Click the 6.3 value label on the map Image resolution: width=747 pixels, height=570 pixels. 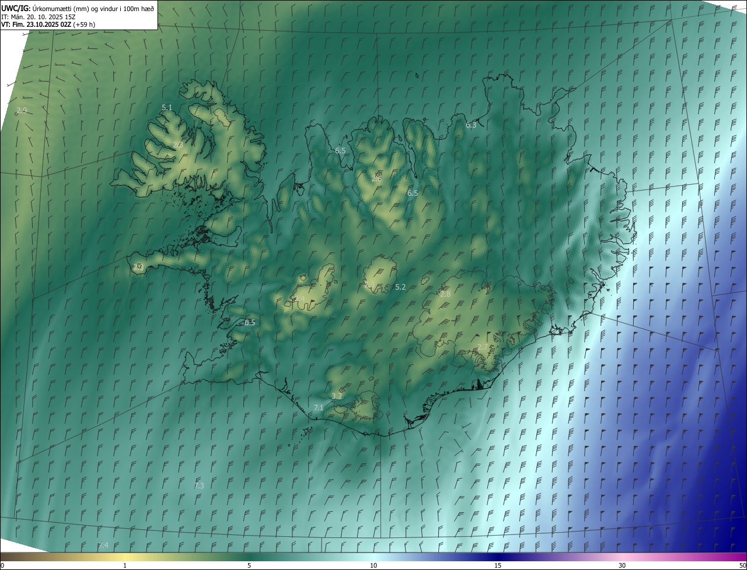pos(471,125)
